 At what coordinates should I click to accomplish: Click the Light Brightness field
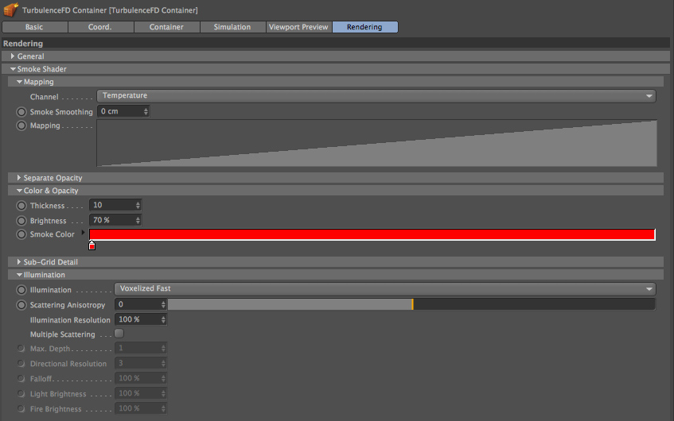[141, 393]
